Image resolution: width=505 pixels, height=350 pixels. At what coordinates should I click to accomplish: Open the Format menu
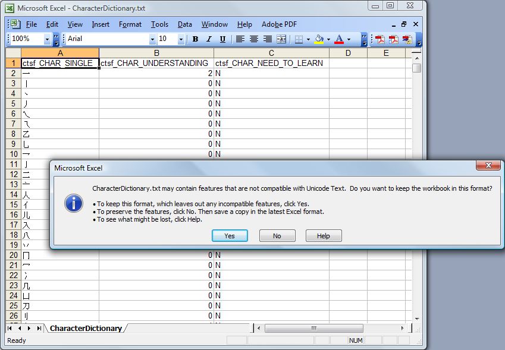coord(130,24)
